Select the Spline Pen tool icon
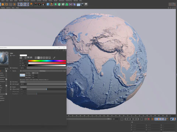Image resolution: width=177 pixels, height=132 pixels. (52, 4)
